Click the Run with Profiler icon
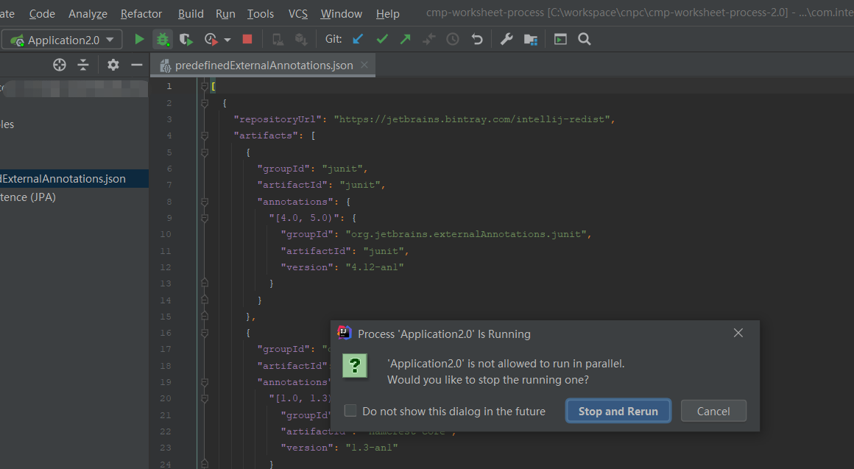Screen dimensions: 854x469 [x=211, y=39]
